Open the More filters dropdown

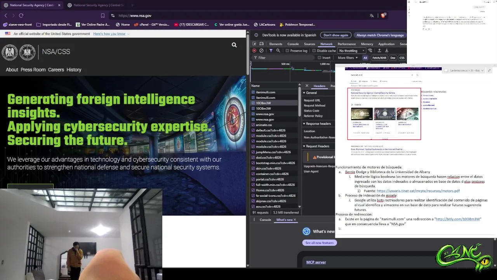click(x=348, y=58)
